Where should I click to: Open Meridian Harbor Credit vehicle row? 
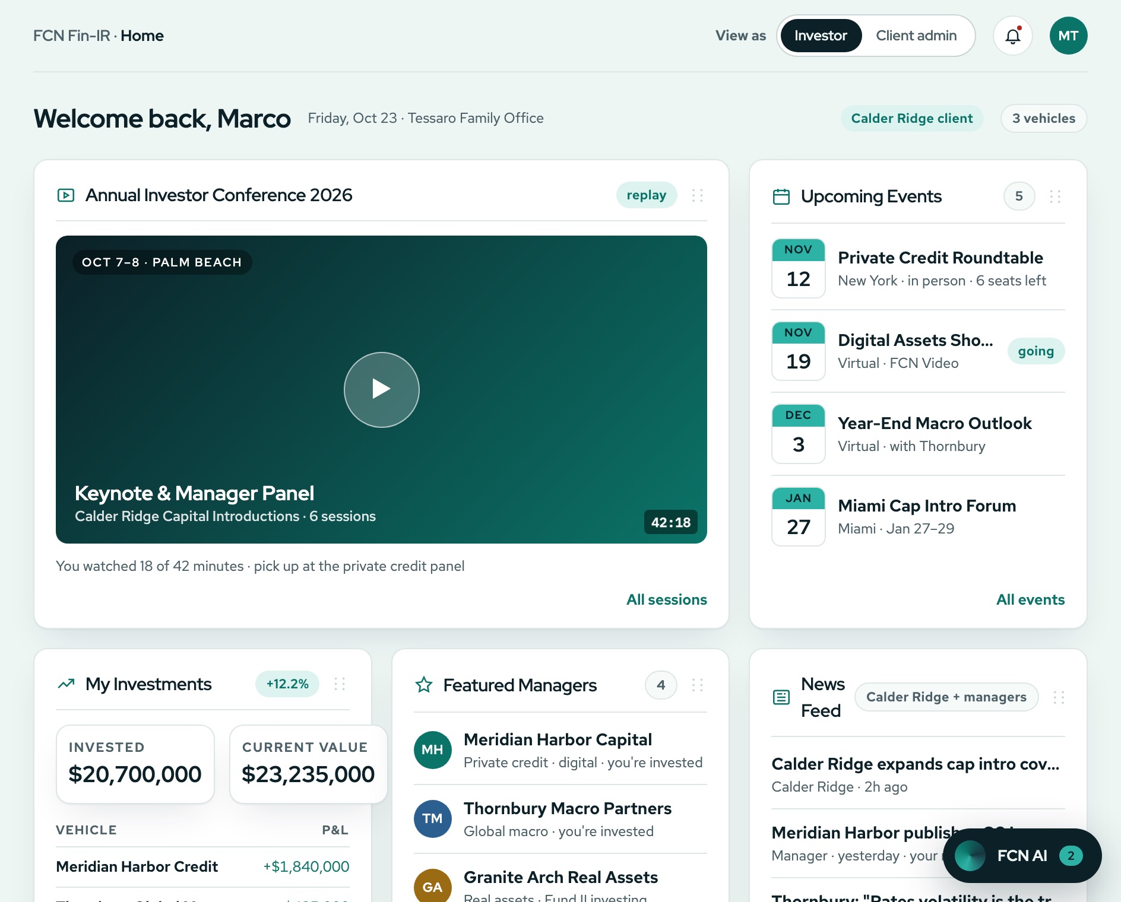(203, 867)
